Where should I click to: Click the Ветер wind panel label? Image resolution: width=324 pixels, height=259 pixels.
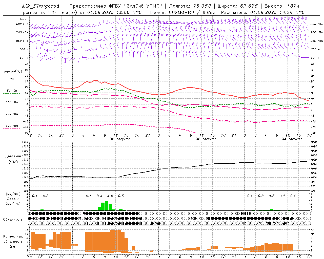point(24,19)
